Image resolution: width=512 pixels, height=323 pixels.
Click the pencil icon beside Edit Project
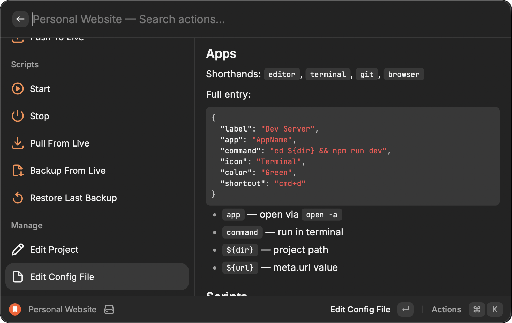click(x=17, y=249)
